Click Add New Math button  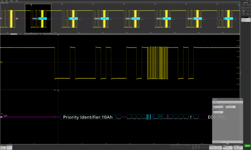point(193,147)
